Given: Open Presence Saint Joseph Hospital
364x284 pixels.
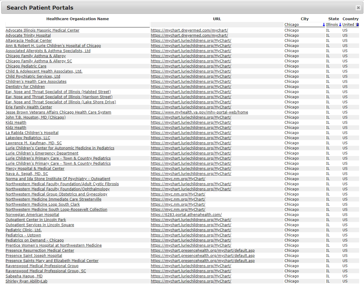Looking at the screenshot, I should pyautogui.click(x=34, y=256).
